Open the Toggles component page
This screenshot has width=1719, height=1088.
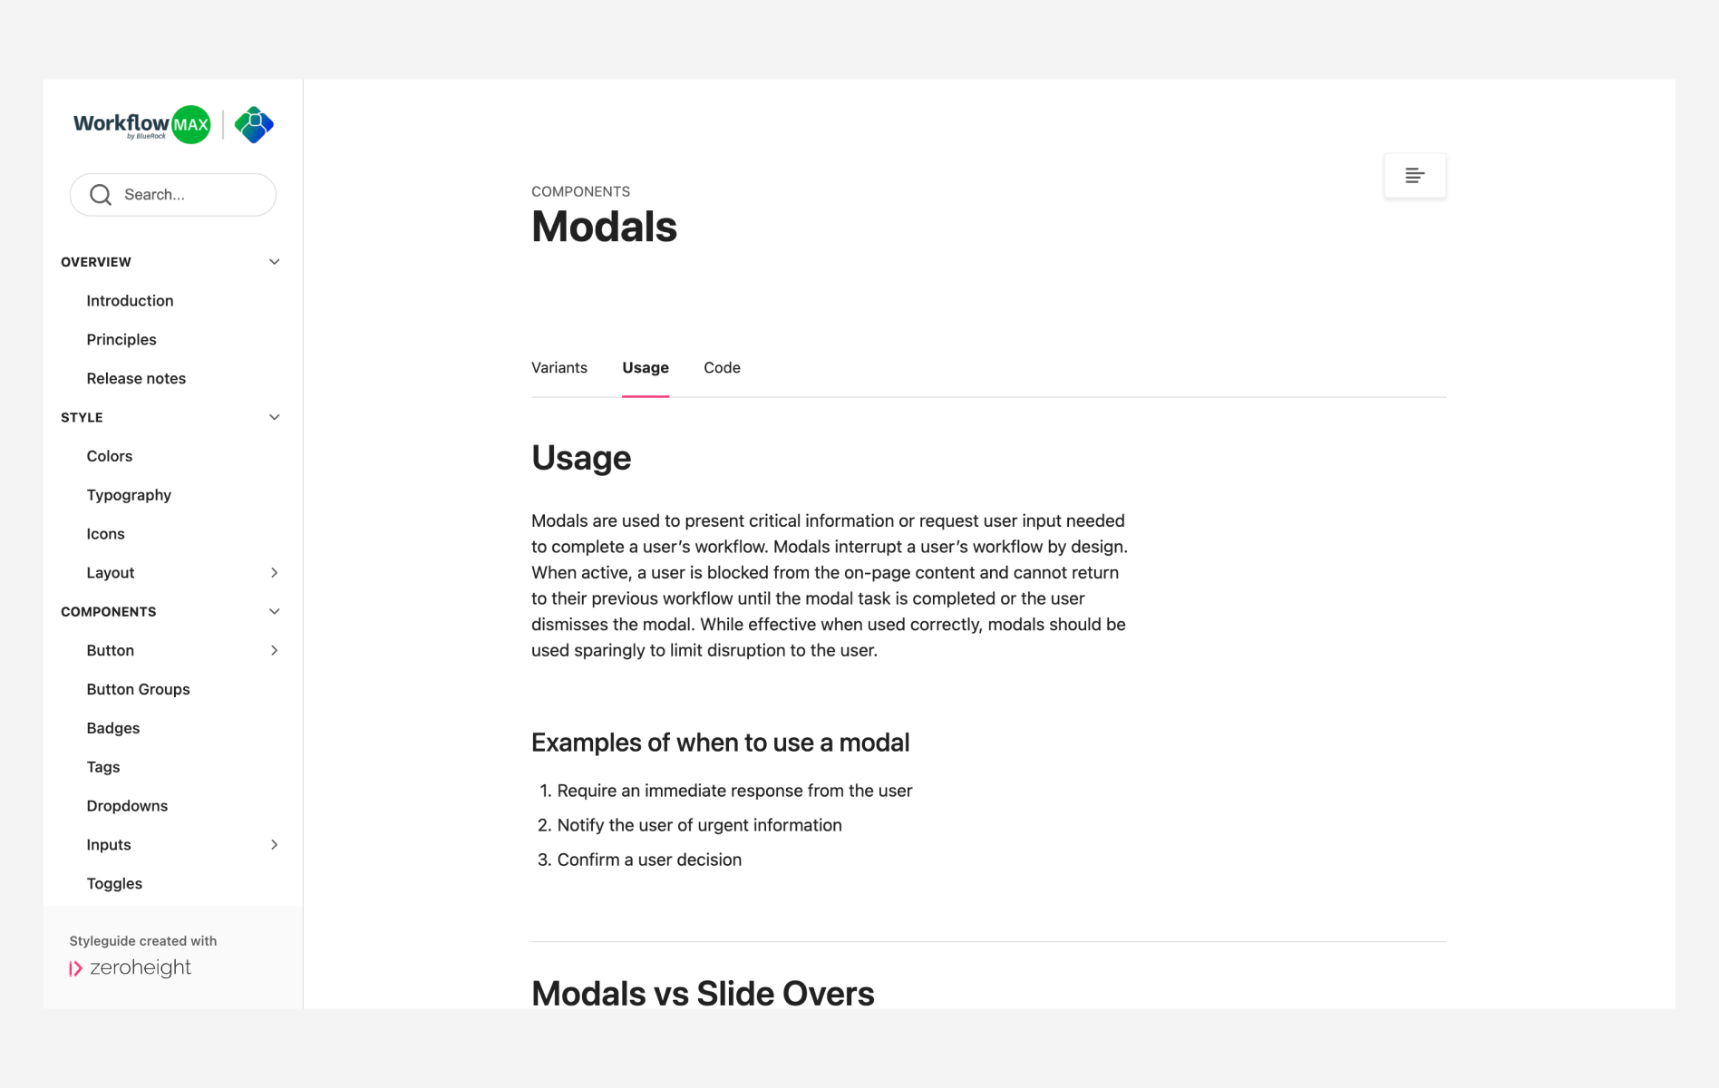114,883
